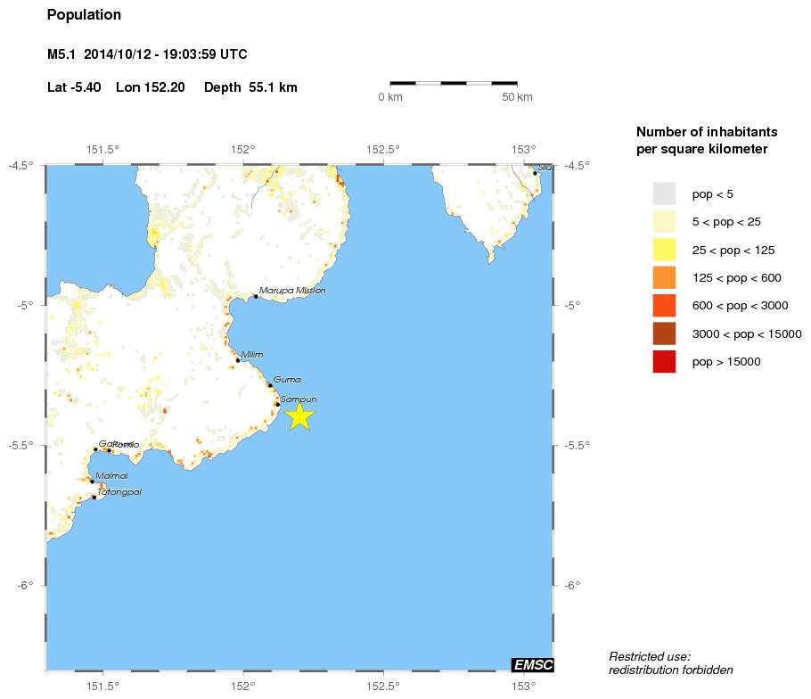Click the Milim town marker dot

pyautogui.click(x=238, y=359)
